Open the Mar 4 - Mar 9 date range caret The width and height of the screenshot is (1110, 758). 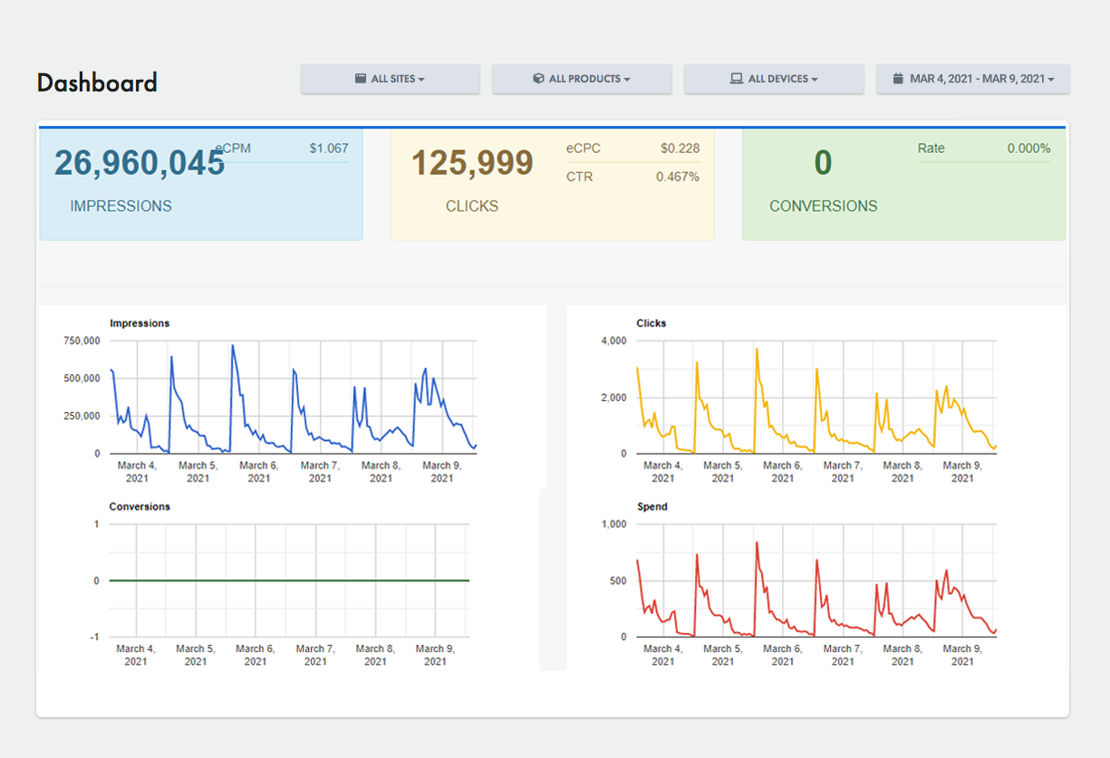click(x=1051, y=80)
